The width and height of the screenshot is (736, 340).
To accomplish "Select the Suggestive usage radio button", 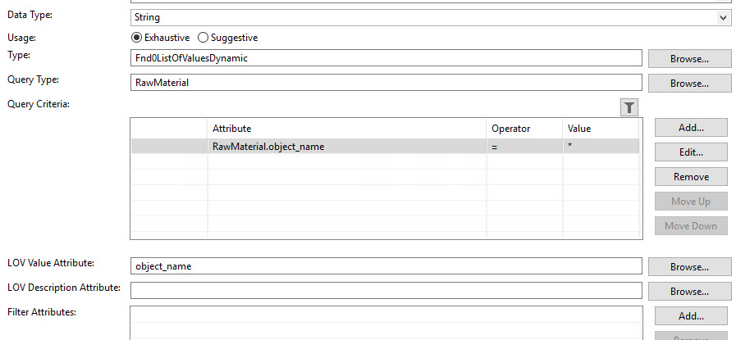I will (x=203, y=38).
